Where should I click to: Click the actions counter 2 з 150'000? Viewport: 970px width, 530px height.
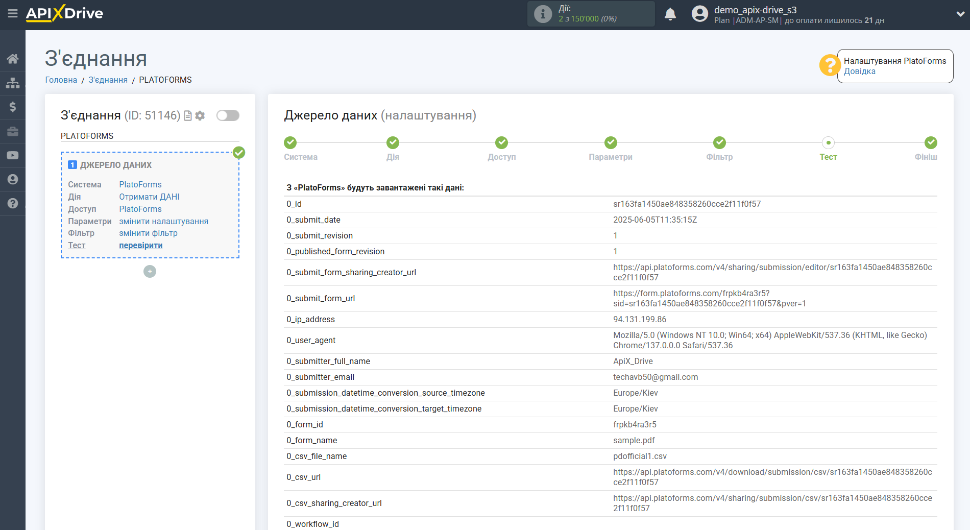pyautogui.click(x=588, y=19)
